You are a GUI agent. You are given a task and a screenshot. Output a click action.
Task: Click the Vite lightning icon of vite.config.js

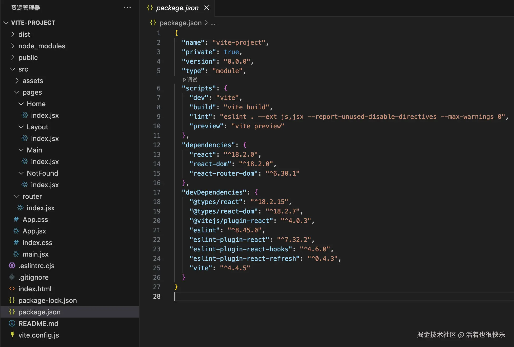click(12, 335)
